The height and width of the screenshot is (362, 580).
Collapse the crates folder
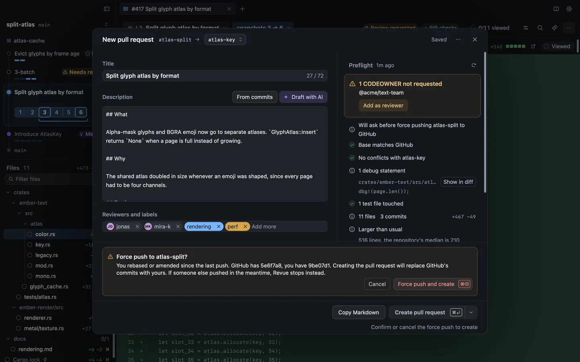pyautogui.click(x=8, y=192)
